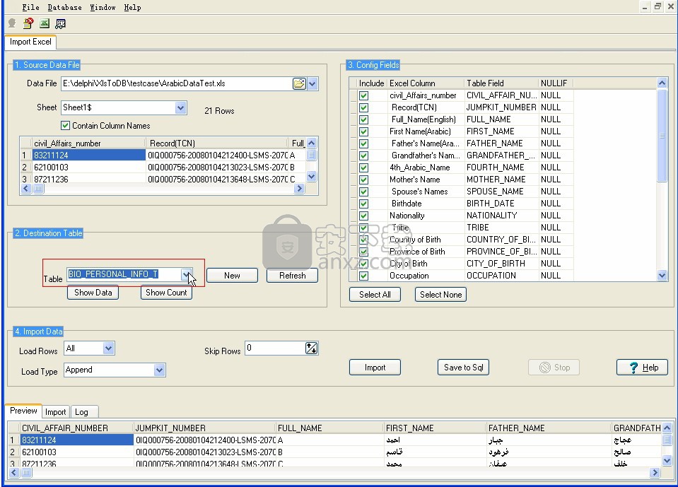The width and height of the screenshot is (678, 487).
Task: Click the green Excel import toolbar icon
Action: tap(45, 23)
